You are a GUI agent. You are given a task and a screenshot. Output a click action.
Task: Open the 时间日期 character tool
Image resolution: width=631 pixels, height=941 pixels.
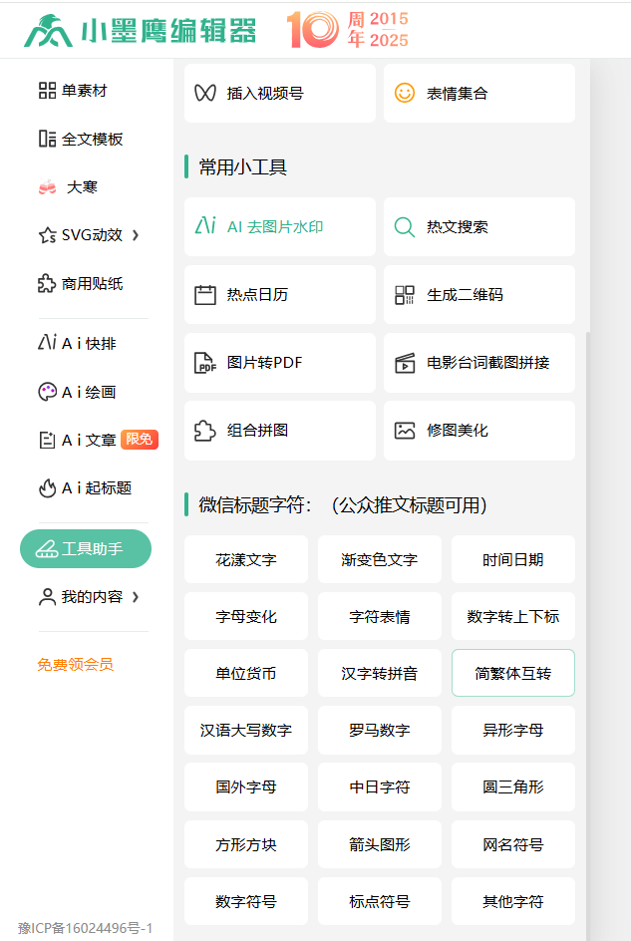coord(513,559)
